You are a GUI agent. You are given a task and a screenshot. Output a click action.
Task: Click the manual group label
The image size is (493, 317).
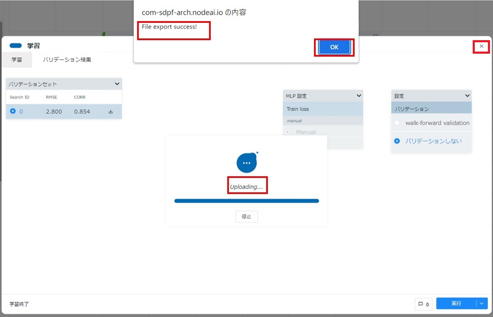pos(294,120)
